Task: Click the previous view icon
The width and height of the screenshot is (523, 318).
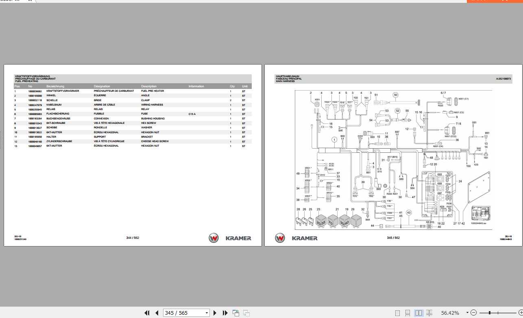Action: click(x=236, y=313)
